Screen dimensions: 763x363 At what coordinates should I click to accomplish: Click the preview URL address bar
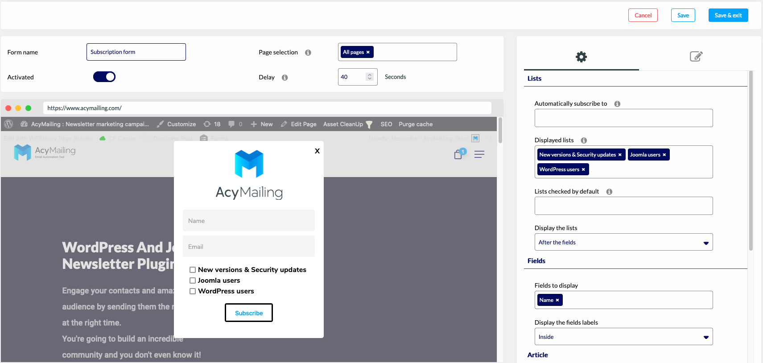[267, 108]
